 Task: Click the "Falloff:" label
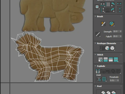pos(109,37)
